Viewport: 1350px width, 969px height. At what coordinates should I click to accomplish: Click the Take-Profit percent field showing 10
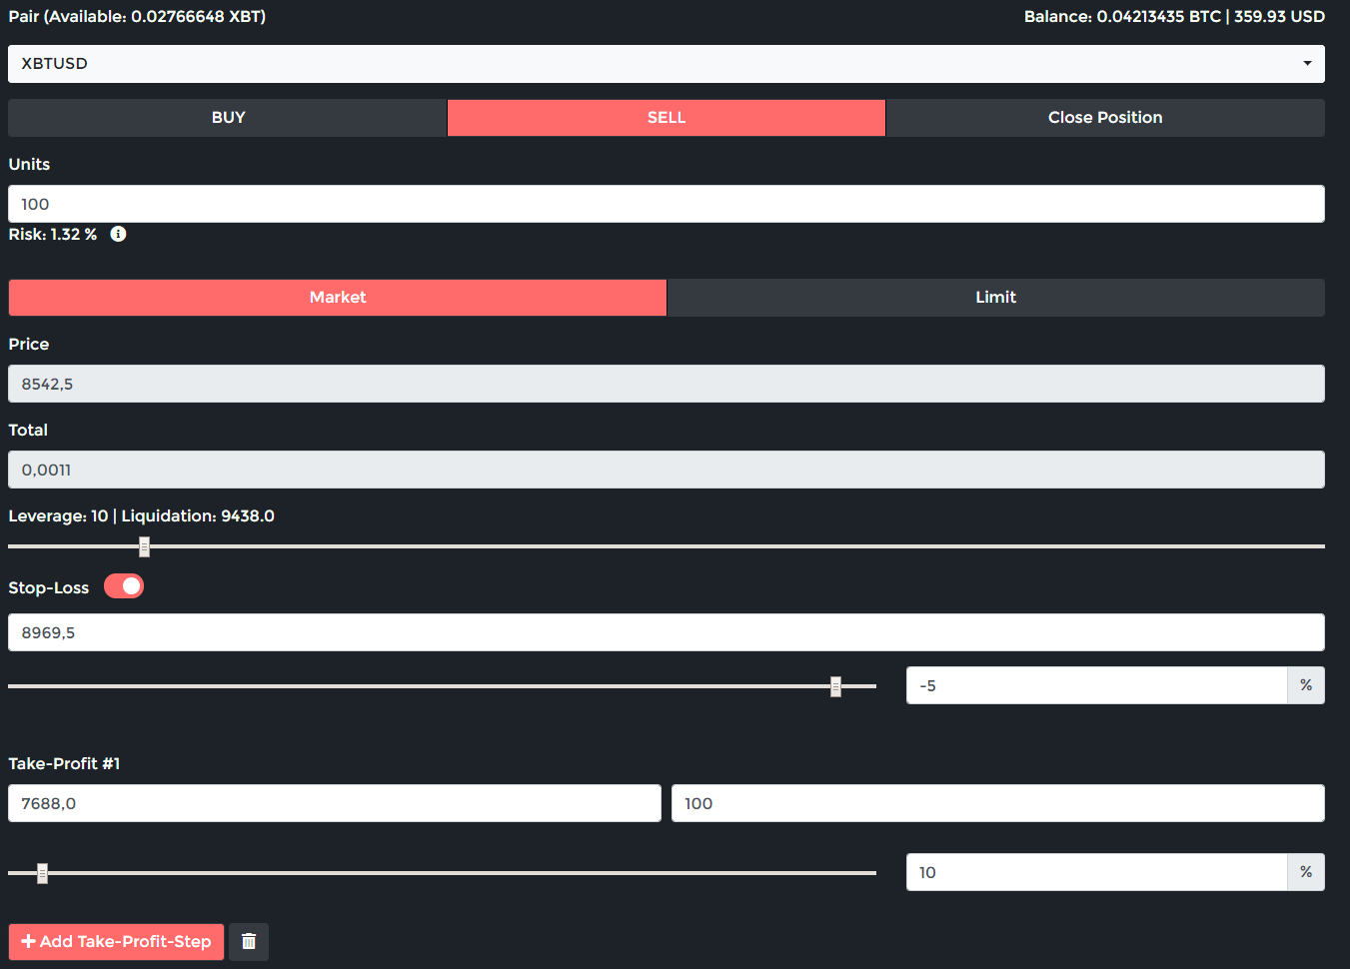coord(1096,872)
